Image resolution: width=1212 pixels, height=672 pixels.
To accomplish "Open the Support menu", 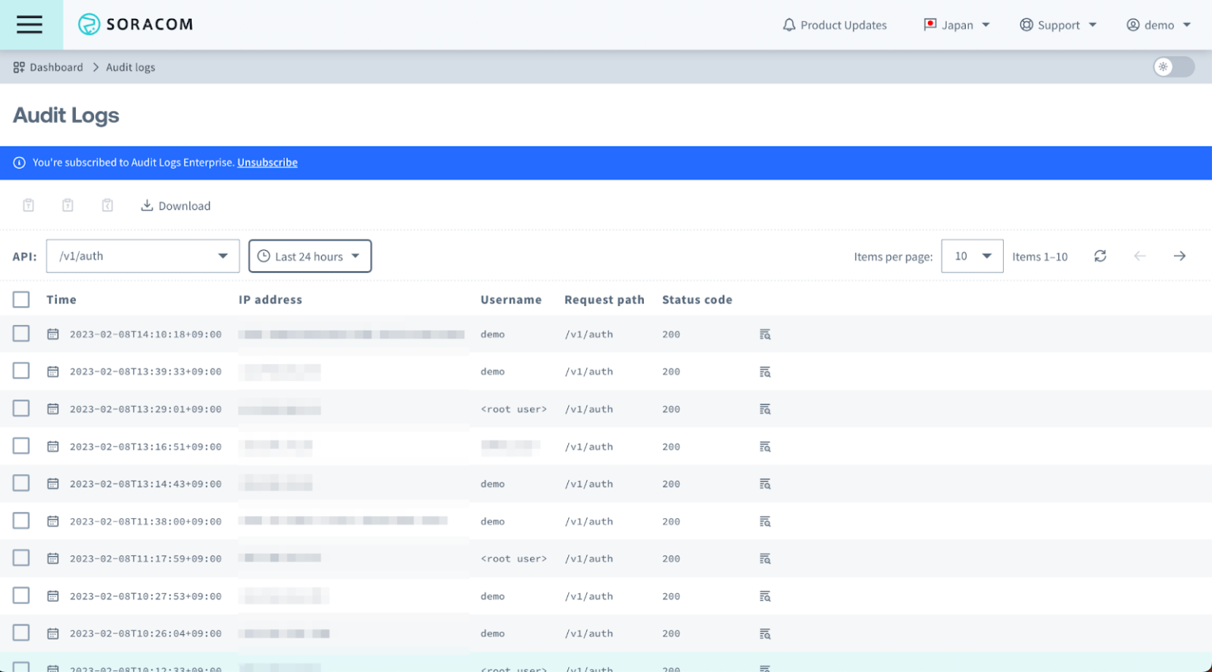I will point(1057,25).
